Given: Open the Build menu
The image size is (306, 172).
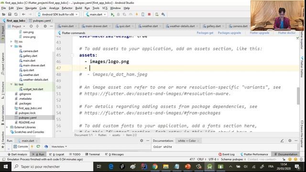Looking at the screenshot, I should coord(78,8).
